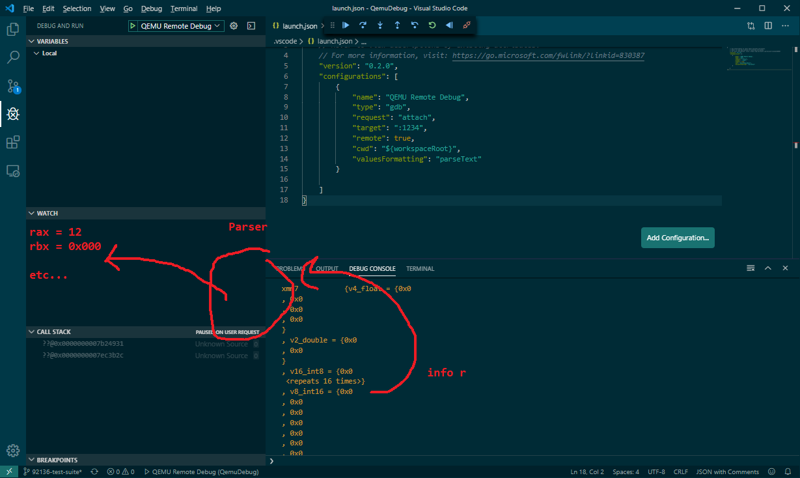Open the Debug Console from sidebar header
This screenshot has height=478, width=800.
[x=251, y=26]
